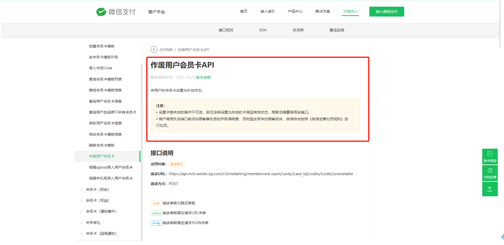Open the 解决方案 menu item

coord(323,12)
